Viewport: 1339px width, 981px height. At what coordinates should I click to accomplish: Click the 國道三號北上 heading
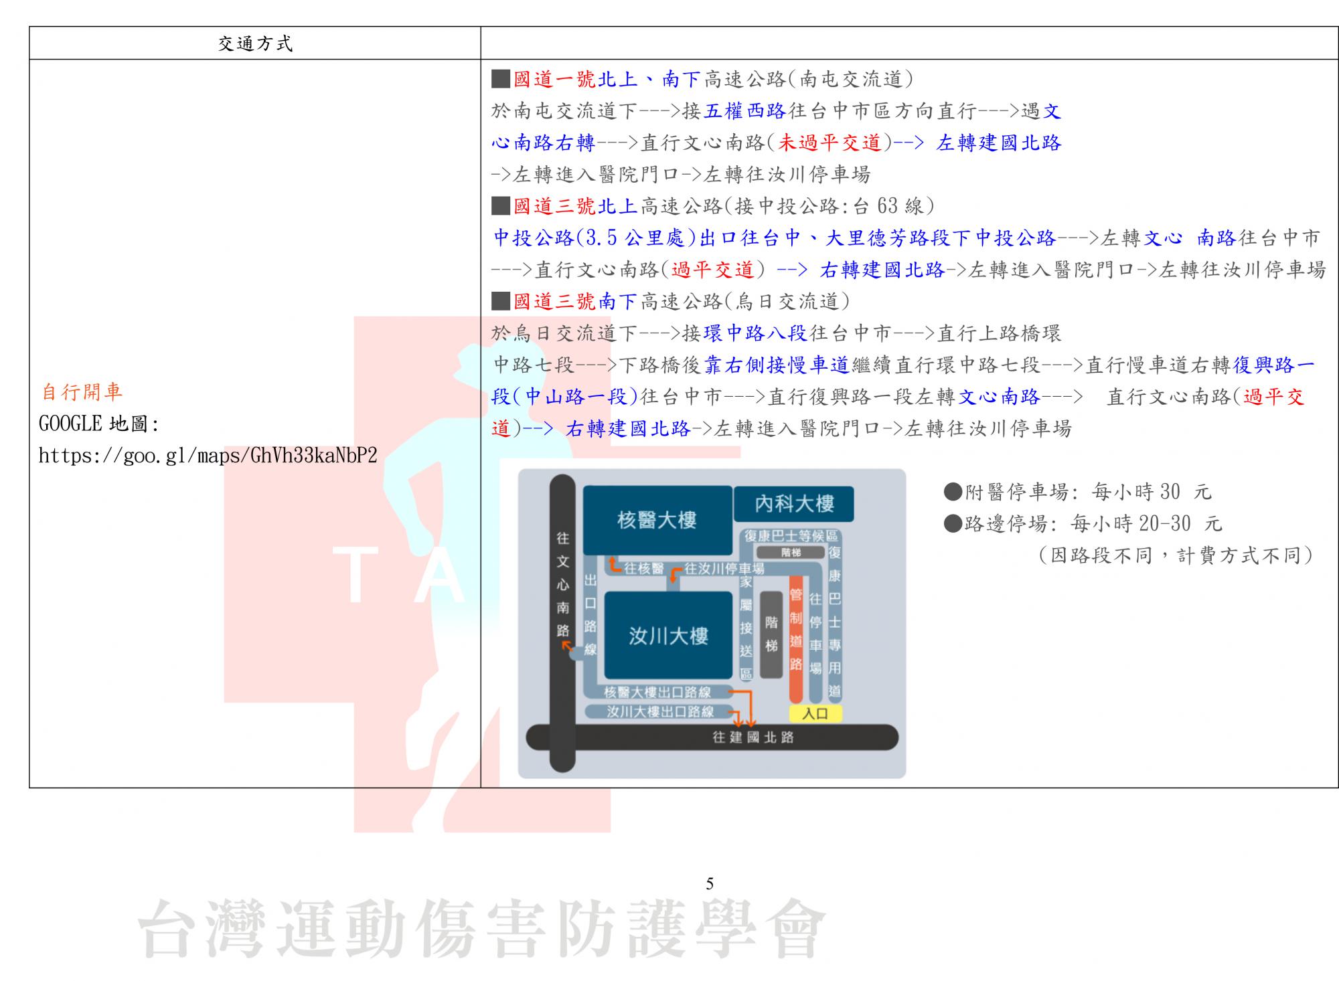(575, 206)
